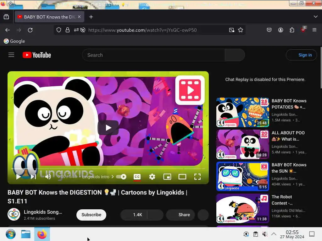Viewport: 322px width, 241px height.
Task: Open a new tab with plus button
Action: [91, 17]
